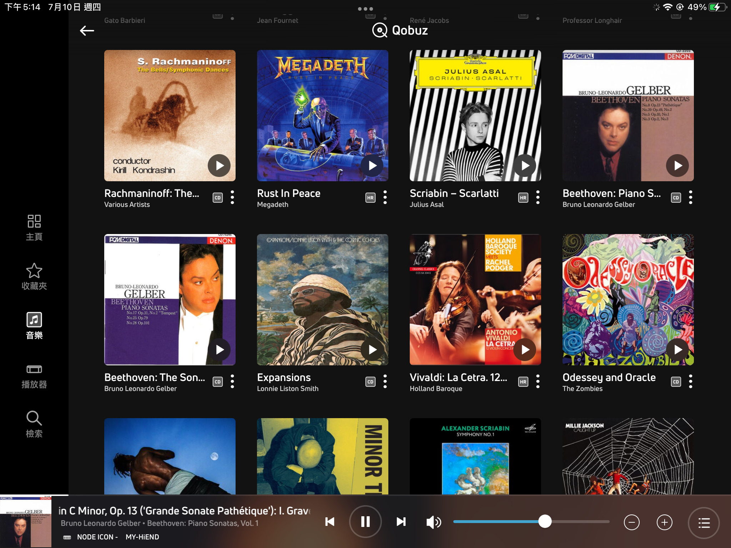Open artist Holland Baroque
Screen dimensions: 731x548
436,389
